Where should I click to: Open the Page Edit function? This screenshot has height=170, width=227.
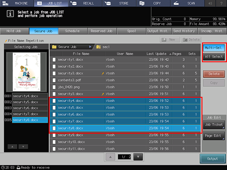pyautogui.click(x=214, y=136)
